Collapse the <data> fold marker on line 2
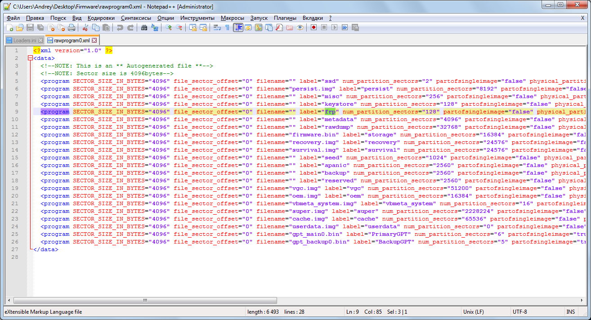This screenshot has height=320, width=591. pos(30,58)
